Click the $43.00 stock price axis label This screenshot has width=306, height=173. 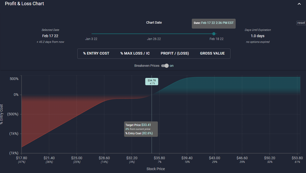coord(214,158)
